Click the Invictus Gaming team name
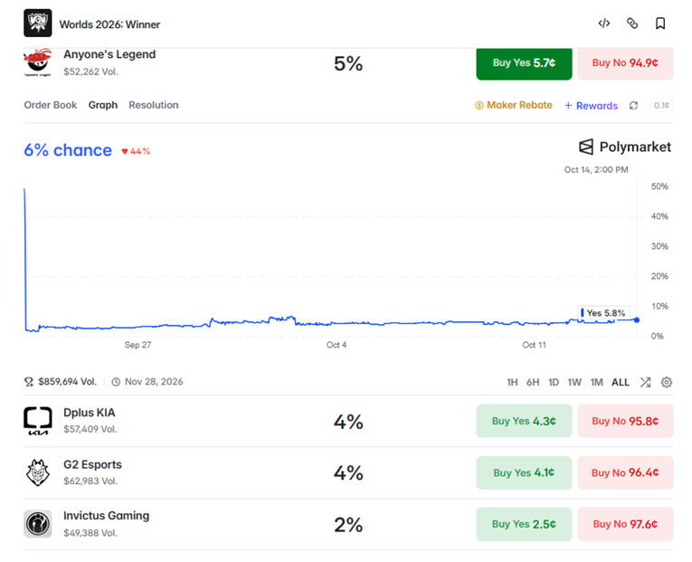 click(107, 516)
